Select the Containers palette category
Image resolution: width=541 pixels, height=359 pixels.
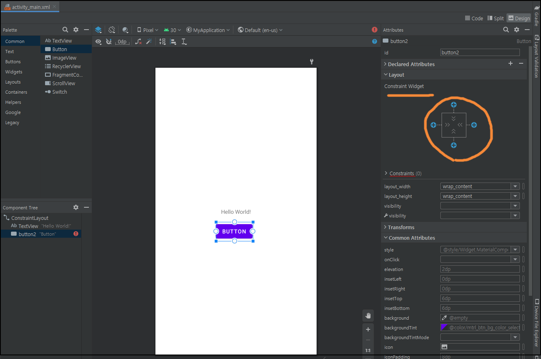pyautogui.click(x=20, y=92)
